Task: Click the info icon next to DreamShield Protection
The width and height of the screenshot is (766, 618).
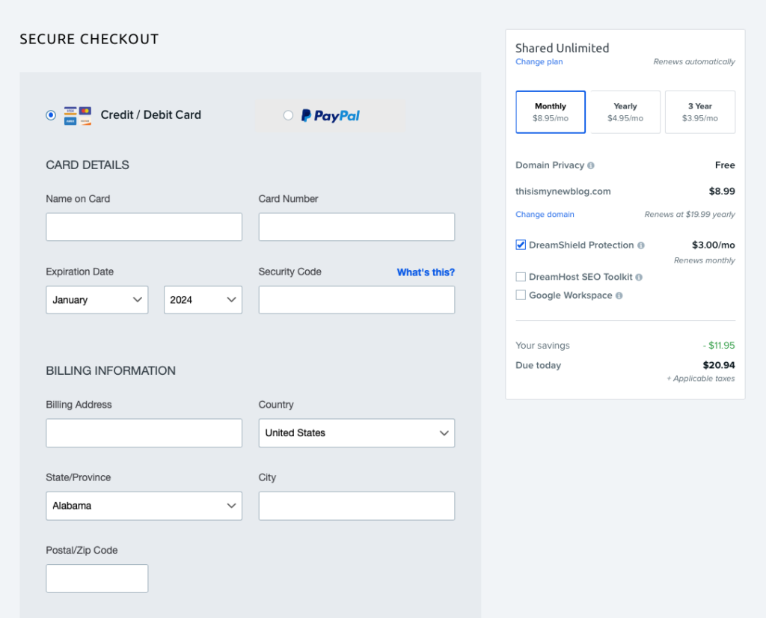Action: tap(641, 245)
